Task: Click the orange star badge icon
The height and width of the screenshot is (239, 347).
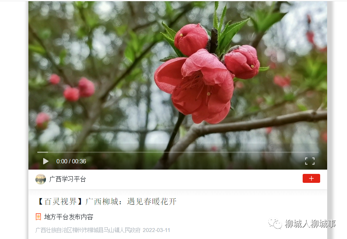Action: coord(38,217)
